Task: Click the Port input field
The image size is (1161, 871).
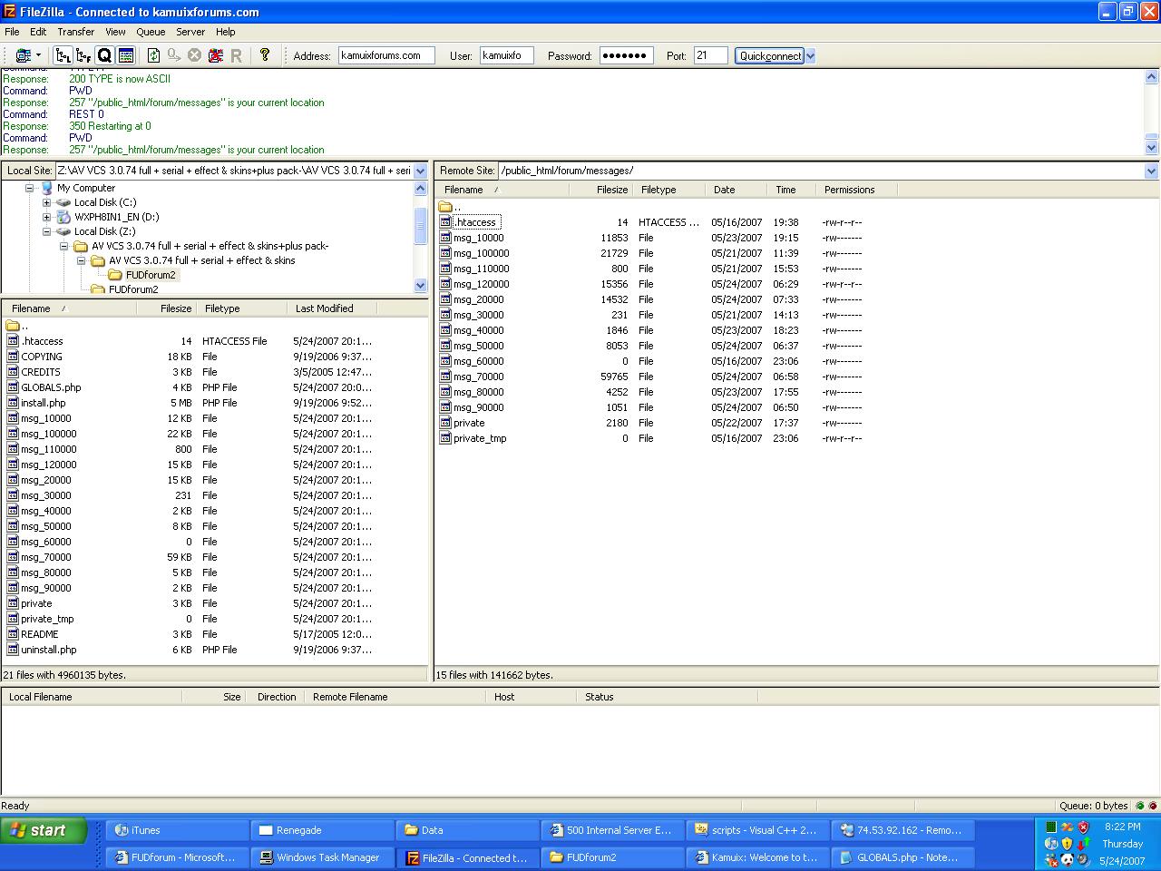Action: coord(711,55)
